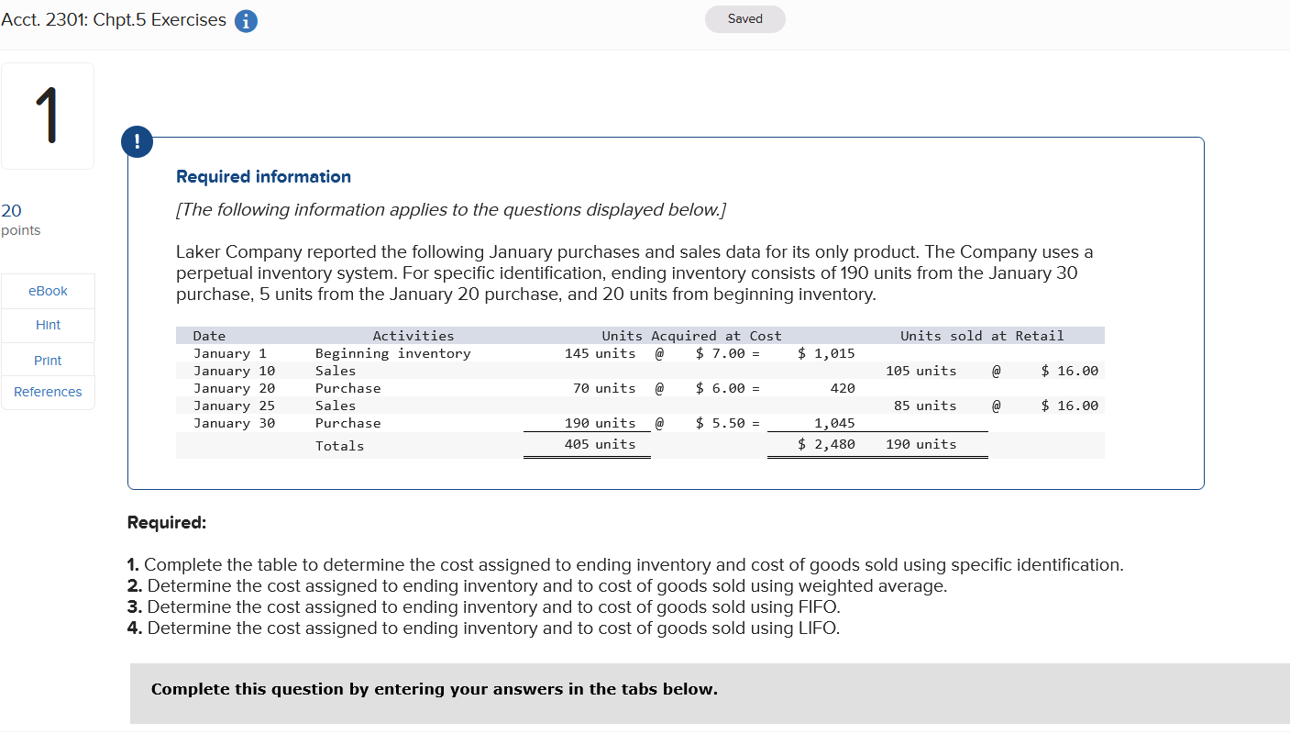Click the Saved status button

(x=744, y=18)
